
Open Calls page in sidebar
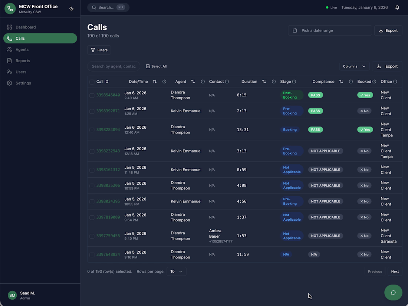(x=40, y=38)
